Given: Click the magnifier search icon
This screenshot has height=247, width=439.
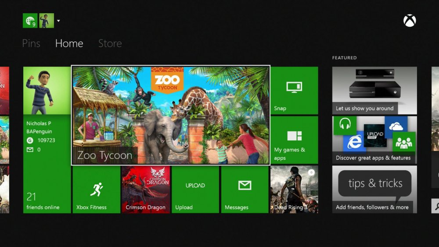Looking at the screenshot, I should tap(435, 205).
